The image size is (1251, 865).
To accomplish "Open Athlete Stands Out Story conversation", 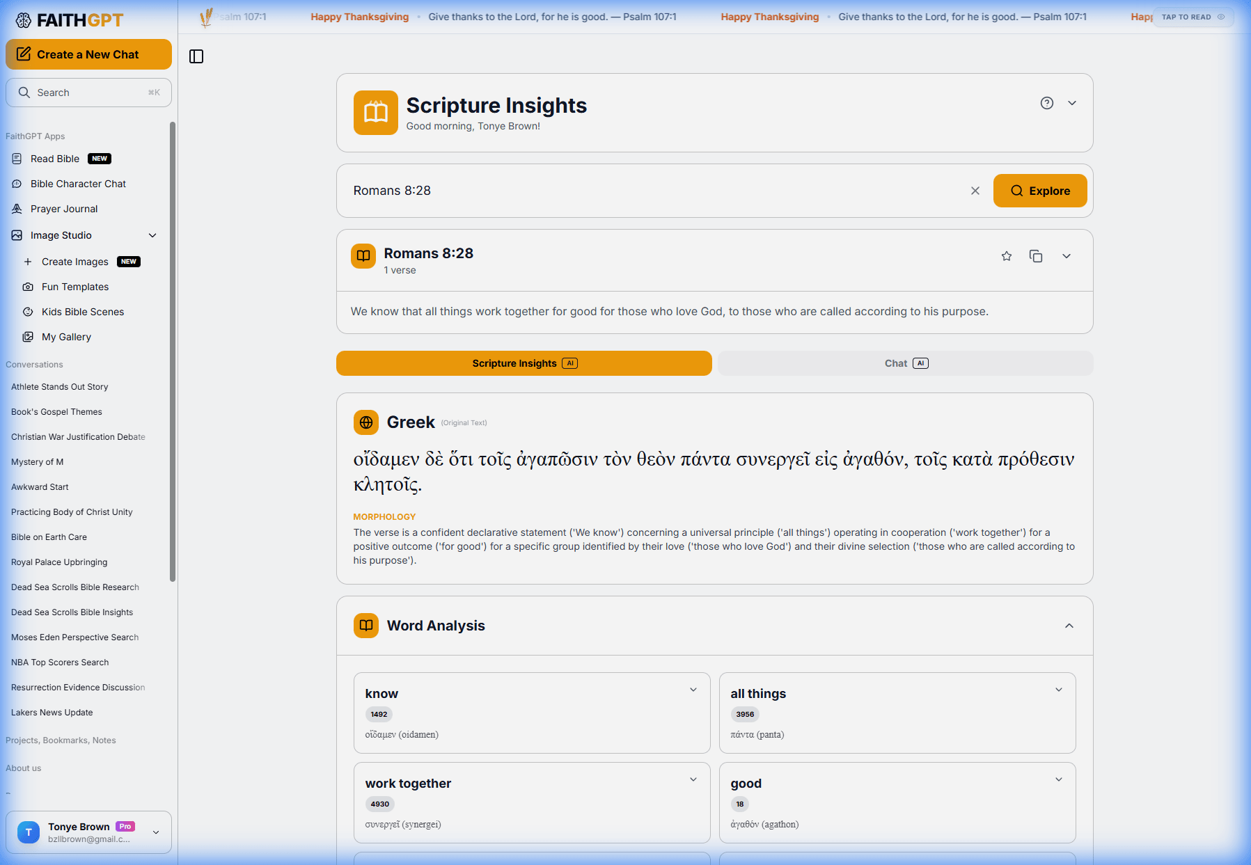I will click(x=59, y=387).
